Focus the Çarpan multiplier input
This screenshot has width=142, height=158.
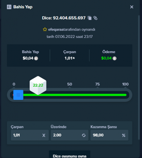[x=30, y=135]
